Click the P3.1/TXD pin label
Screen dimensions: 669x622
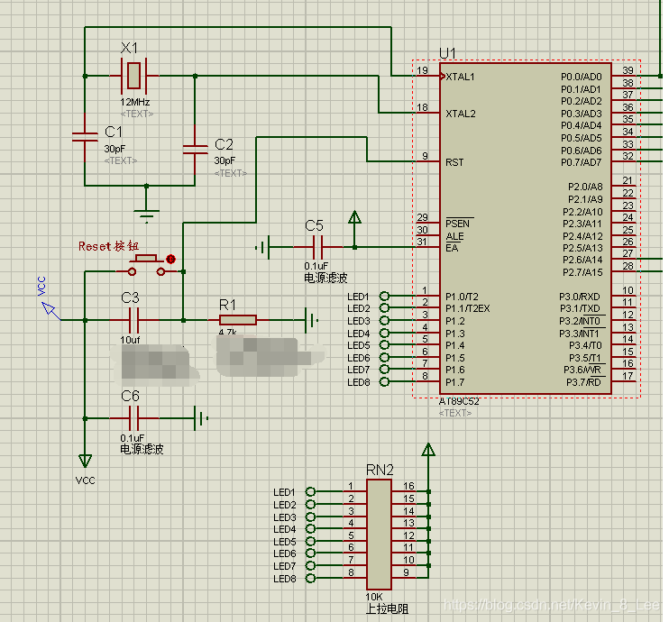tap(580, 308)
